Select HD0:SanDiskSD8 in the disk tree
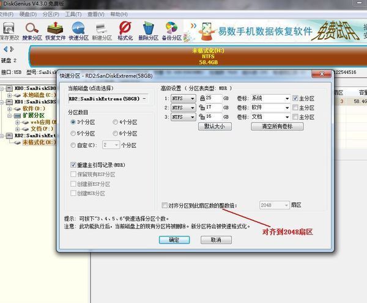Viewport: 367px width, 303px height. pos(35,89)
